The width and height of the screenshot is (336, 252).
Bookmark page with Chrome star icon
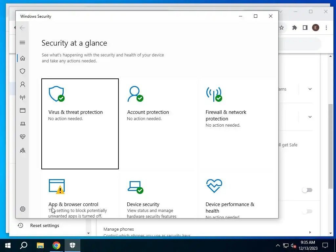282,28
